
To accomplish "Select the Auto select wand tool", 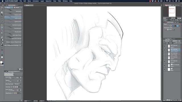I will pyautogui.click(x=2, y=20).
